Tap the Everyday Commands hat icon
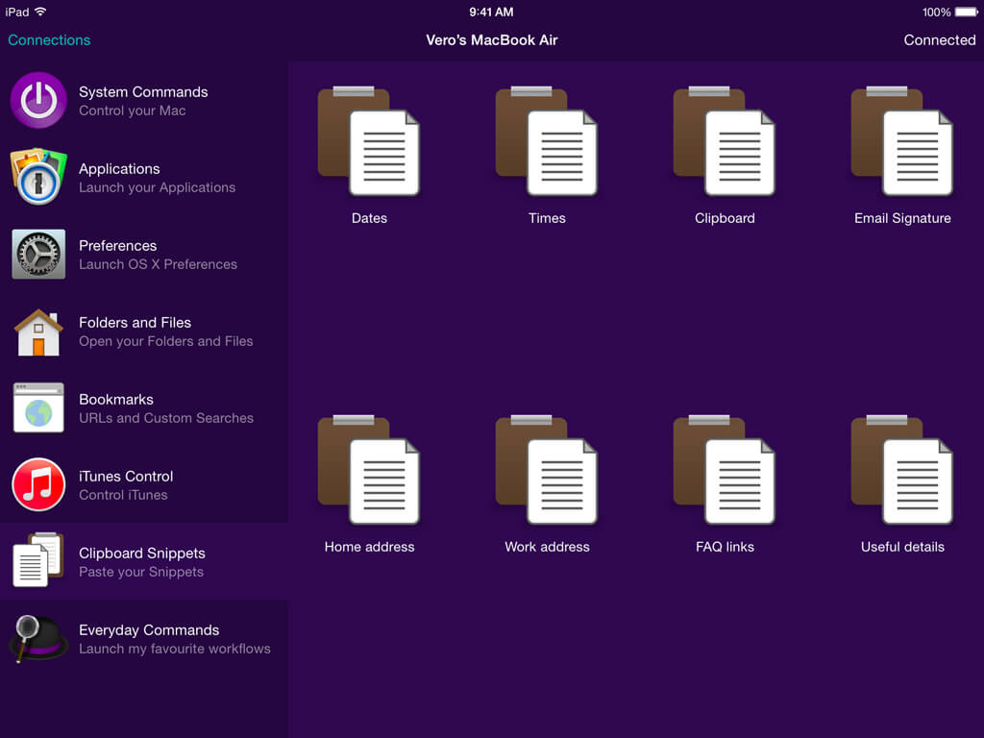The width and height of the screenshot is (984, 738). click(x=38, y=638)
